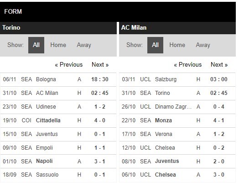Show AC Milan Away matches only

(203, 45)
